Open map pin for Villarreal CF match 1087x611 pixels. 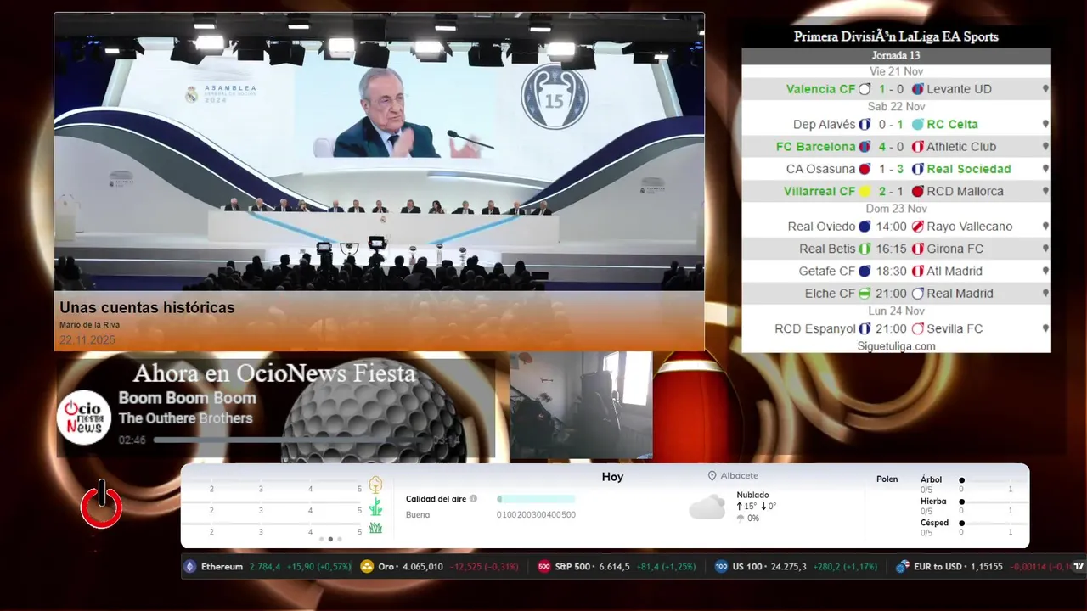coord(1045,191)
